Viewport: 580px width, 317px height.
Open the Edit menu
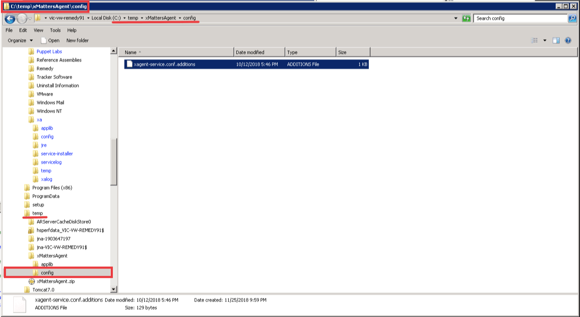pos(23,30)
